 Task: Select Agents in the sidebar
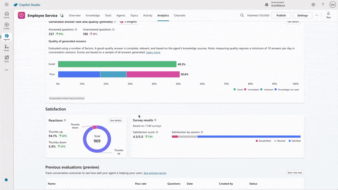tap(6, 37)
